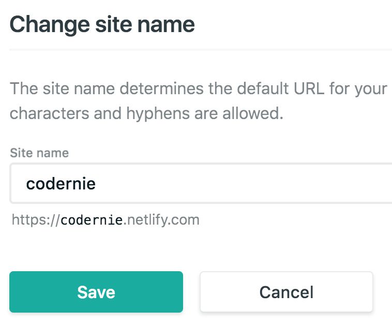Click the green Save button
This screenshot has width=392, height=324.
tap(96, 292)
